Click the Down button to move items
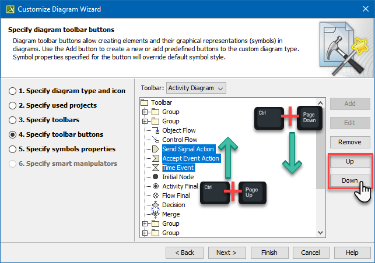Viewport: 375px width, 263px height. coord(350,180)
